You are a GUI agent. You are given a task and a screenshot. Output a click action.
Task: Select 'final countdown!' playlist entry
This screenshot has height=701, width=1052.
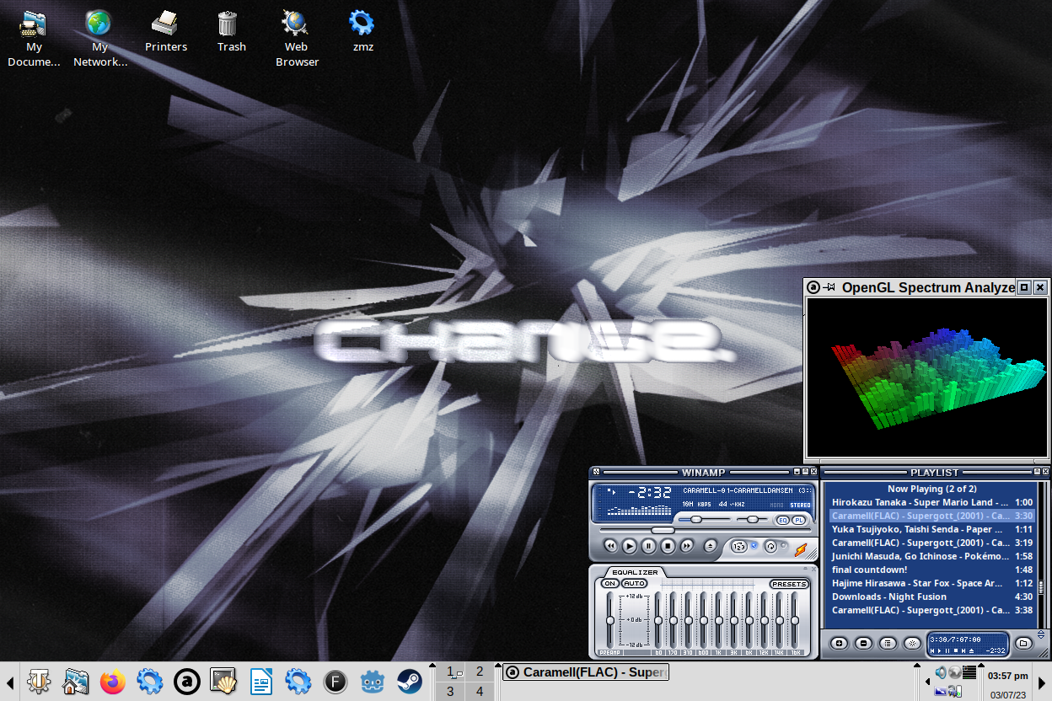pyautogui.click(x=932, y=570)
